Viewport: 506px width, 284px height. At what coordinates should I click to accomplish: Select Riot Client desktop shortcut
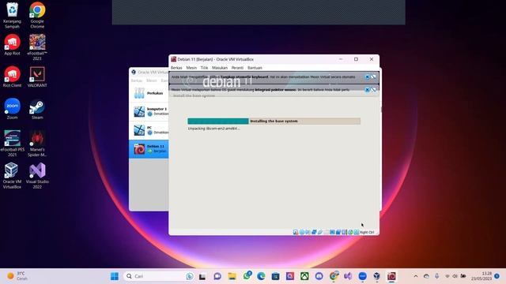(x=13, y=77)
